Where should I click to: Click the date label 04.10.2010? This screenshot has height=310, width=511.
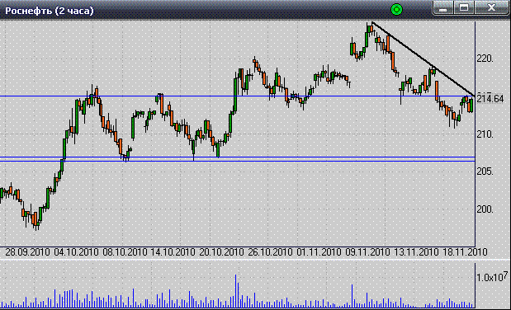click(76, 252)
